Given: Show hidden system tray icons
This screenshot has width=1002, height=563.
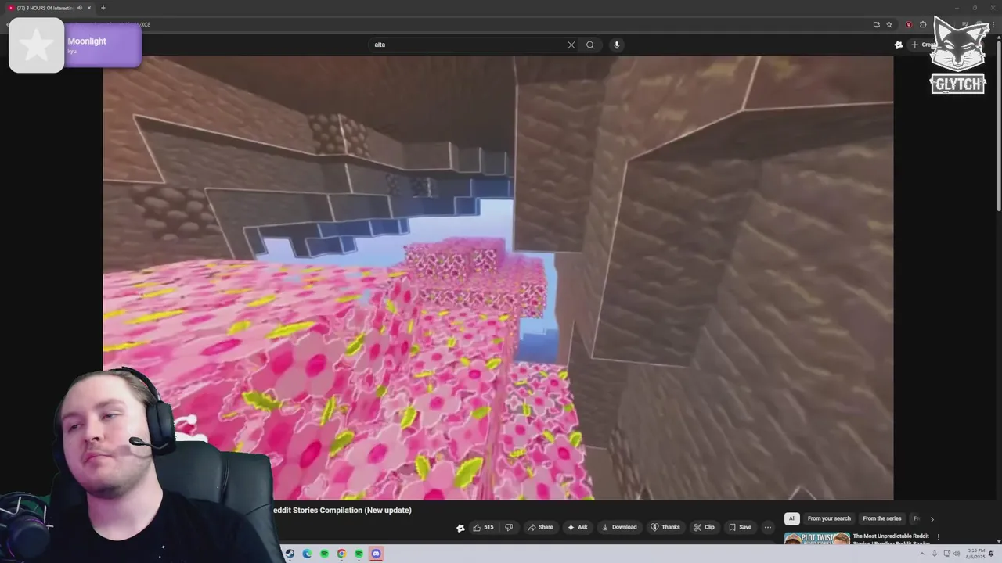Looking at the screenshot, I should [921, 554].
